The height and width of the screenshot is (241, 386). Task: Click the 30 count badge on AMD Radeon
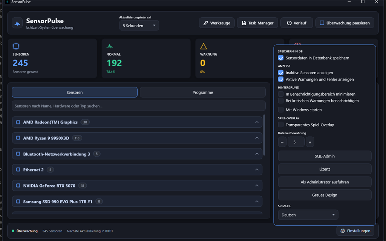[85, 122]
